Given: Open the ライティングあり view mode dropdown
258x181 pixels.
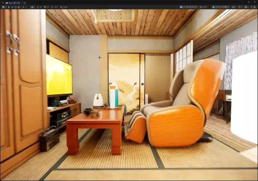Looking at the screenshot, I should coord(221,7).
